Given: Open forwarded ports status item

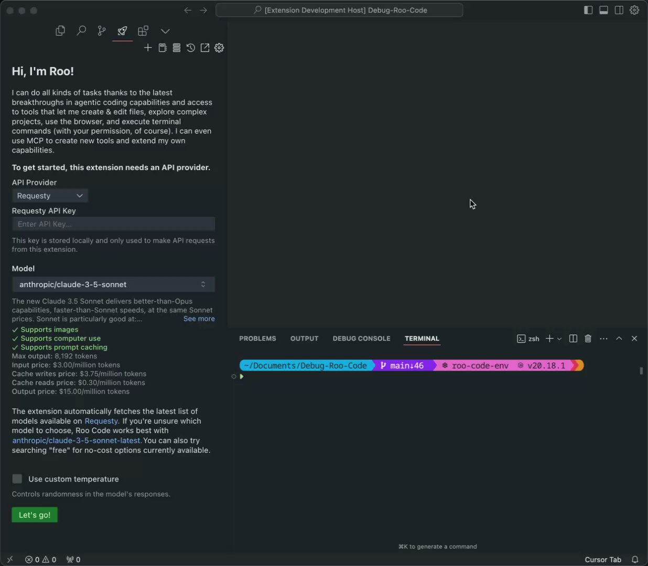Looking at the screenshot, I should (x=73, y=559).
